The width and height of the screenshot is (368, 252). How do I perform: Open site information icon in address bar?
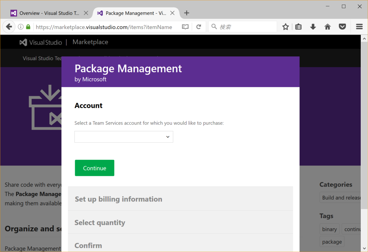pyautogui.click(x=20, y=27)
